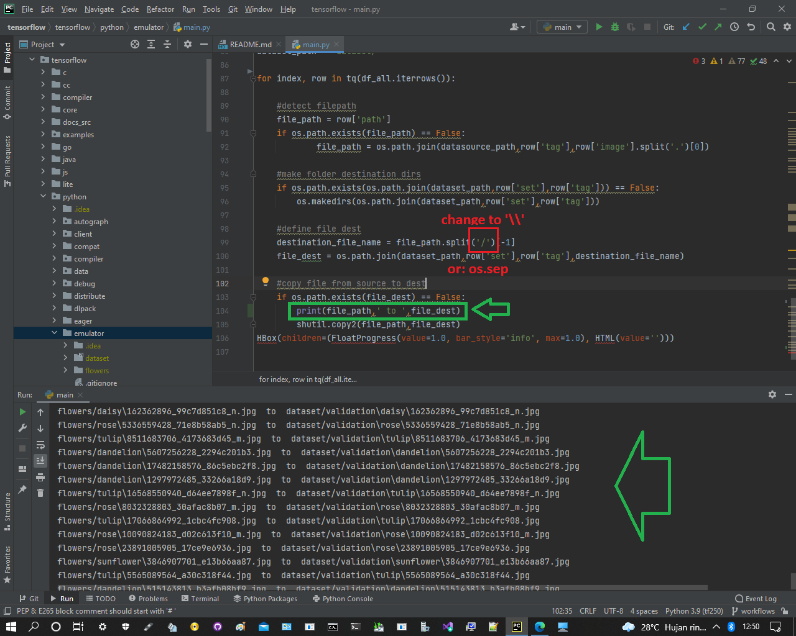The width and height of the screenshot is (796, 636).
Task: Push commits with the green arrow icon
Action: pyautogui.click(x=718, y=27)
